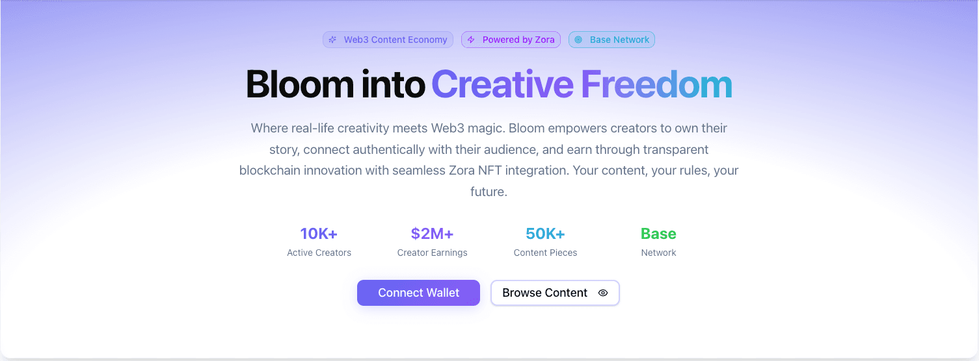Click the Content Pieces label

click(545, 253)
